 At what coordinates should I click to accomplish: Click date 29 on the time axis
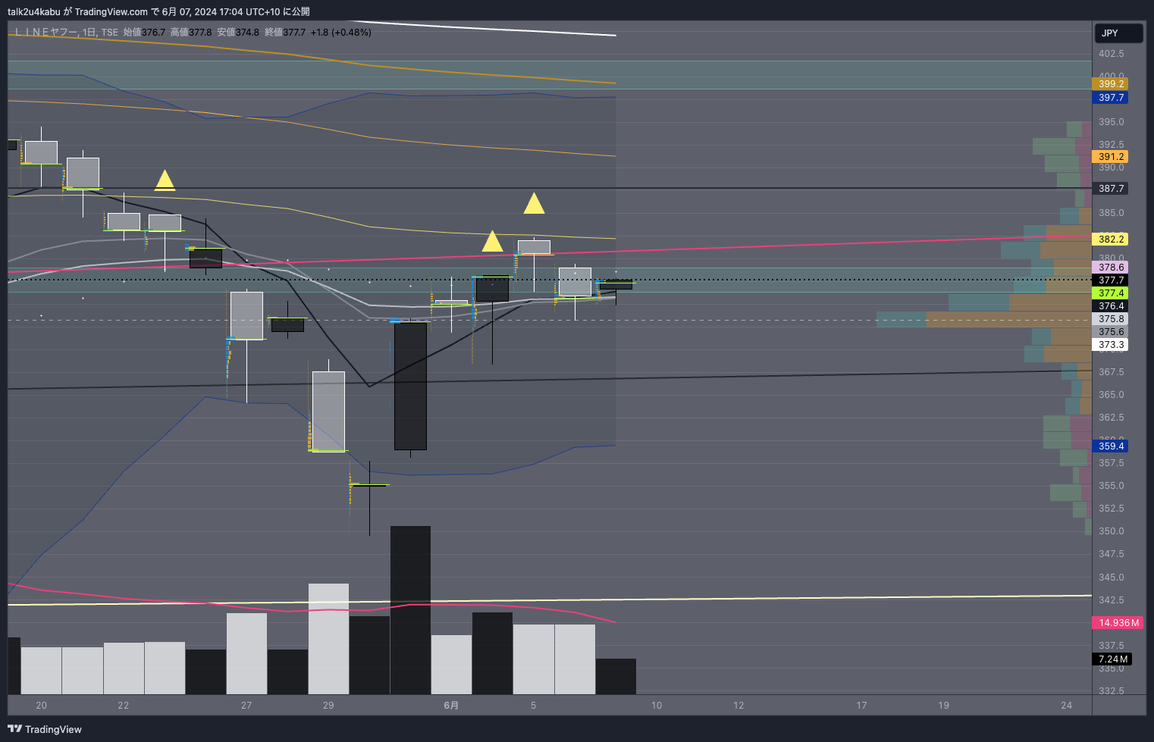328,706
